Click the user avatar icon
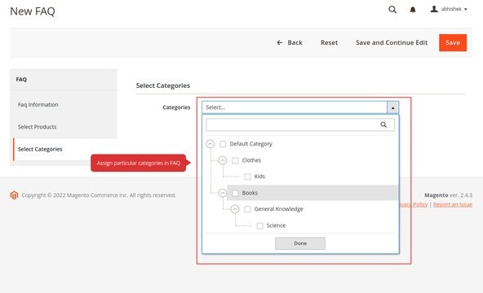The width and height of the screenshot is (483, 293). [x=434, y=9]
